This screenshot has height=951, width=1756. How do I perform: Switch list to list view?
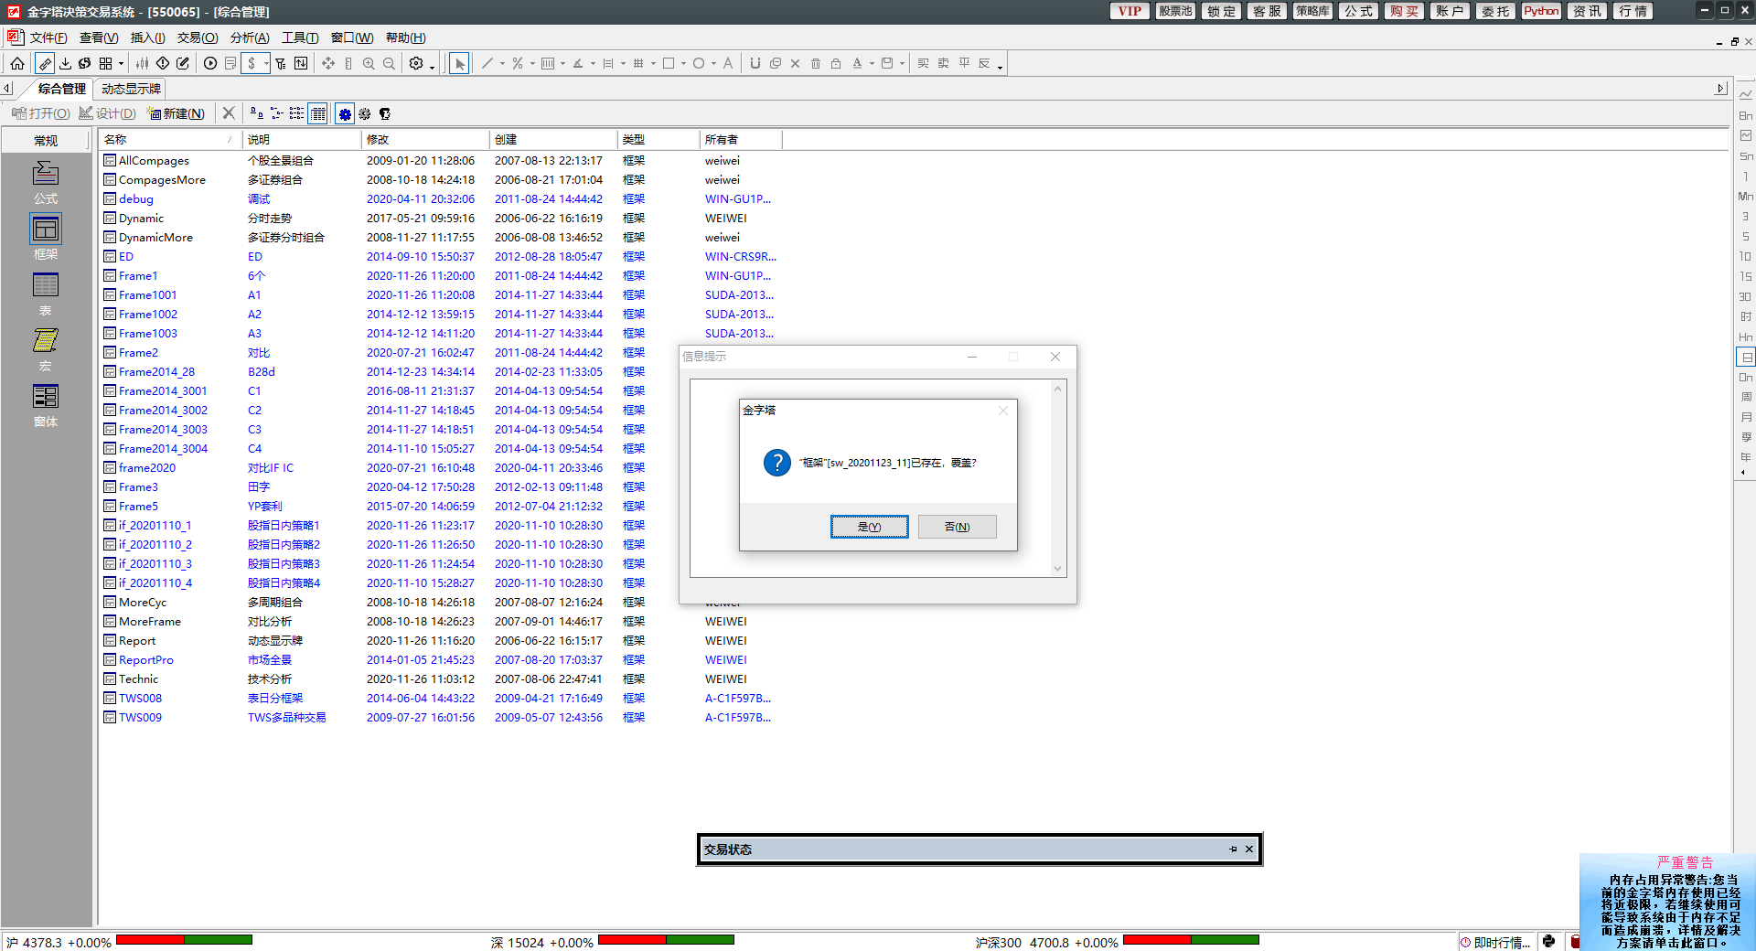pyautogui.click(x=297, y=113)
